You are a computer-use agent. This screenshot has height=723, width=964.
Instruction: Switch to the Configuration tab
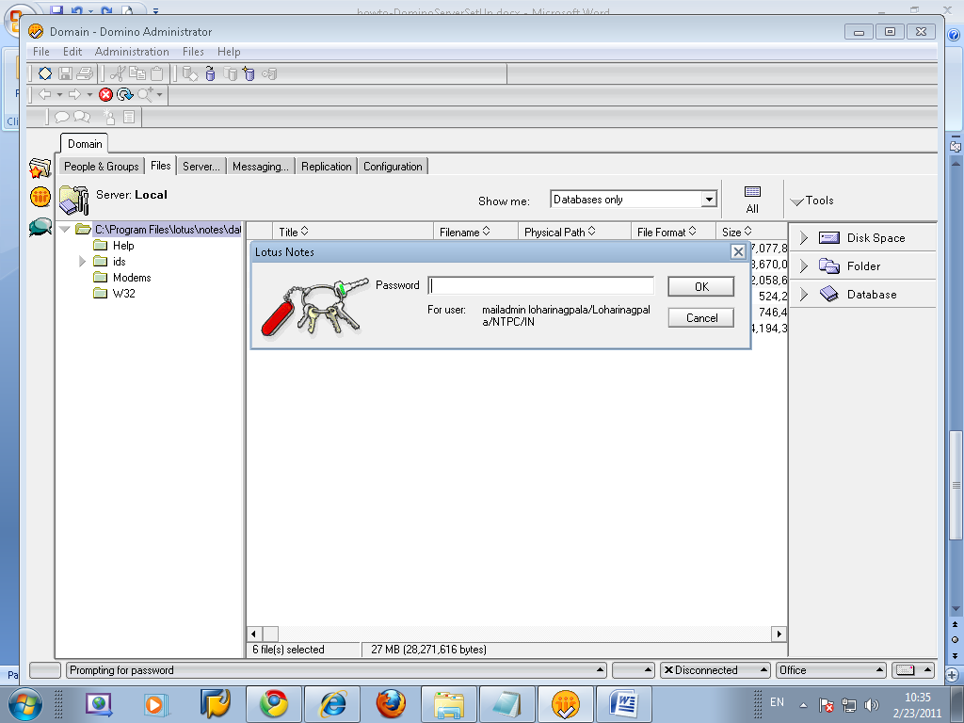coord(393,167)
